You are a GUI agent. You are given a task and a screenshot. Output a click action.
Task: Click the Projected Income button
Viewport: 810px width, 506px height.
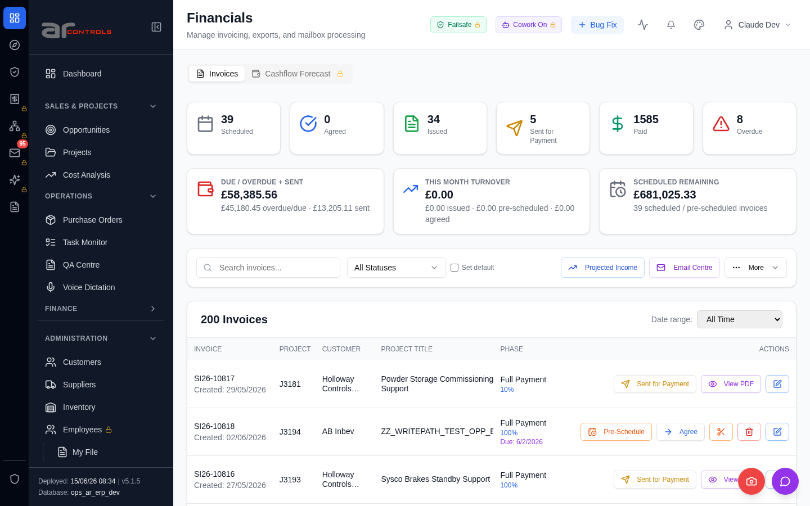602,268
